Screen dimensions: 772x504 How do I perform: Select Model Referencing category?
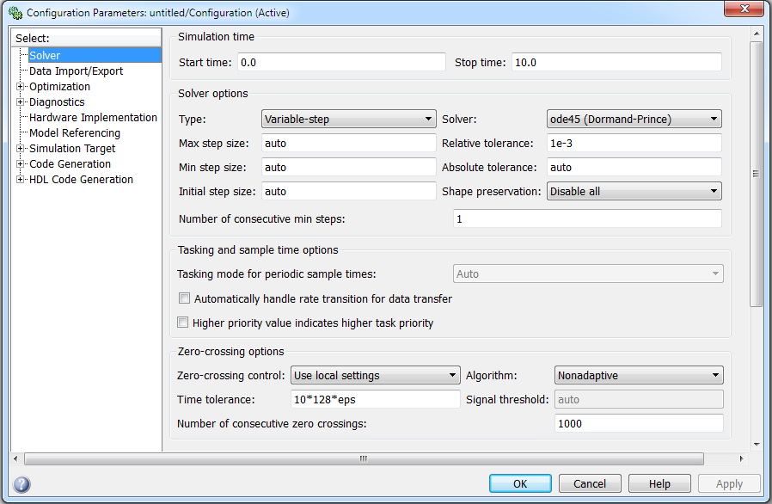tap(74, 133)
